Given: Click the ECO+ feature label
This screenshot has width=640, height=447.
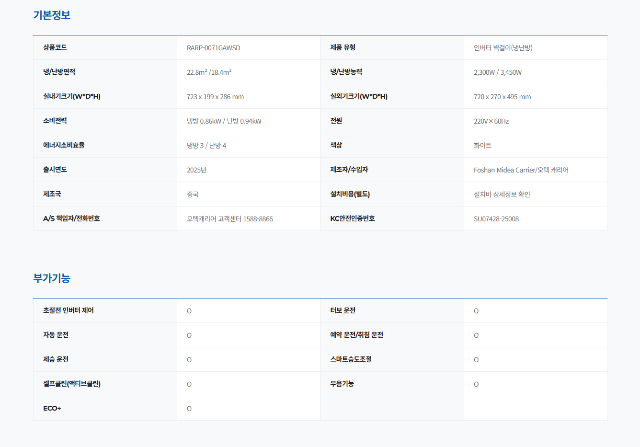Looking at the screenshot, I should click(x=52, y=408).
